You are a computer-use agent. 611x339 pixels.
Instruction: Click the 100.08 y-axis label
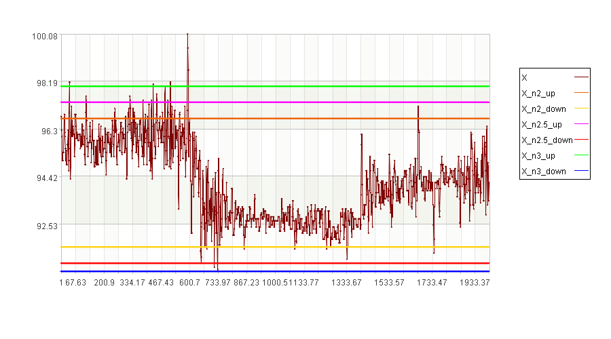pyautogui.click(x=44, y=37)
